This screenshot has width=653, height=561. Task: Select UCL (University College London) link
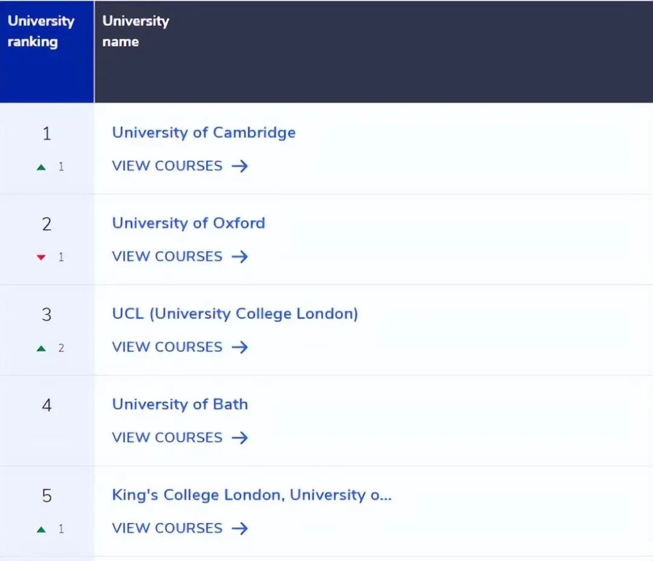click(235, 314)
